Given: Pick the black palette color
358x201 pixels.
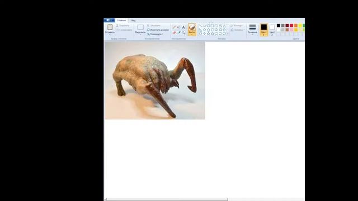Looking at the screenshot, I should [279, 26].
